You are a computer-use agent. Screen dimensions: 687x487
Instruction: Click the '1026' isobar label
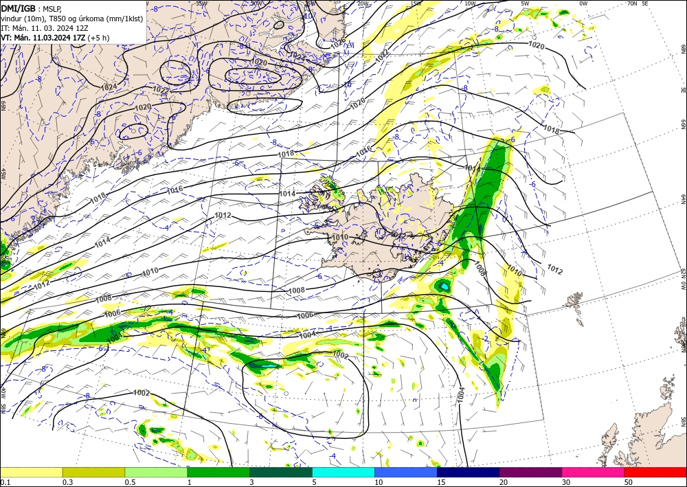pos(338,43)
